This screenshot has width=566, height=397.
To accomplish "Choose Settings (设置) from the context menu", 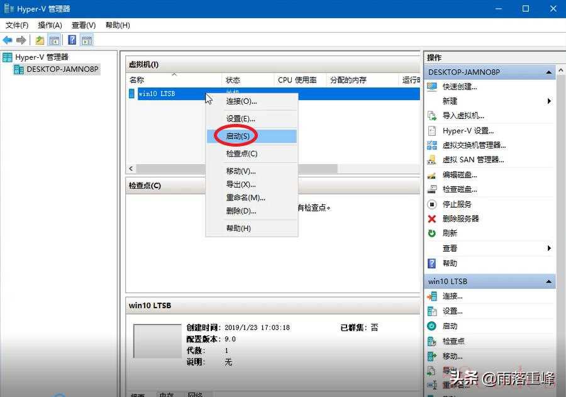I will click(240, 118).
